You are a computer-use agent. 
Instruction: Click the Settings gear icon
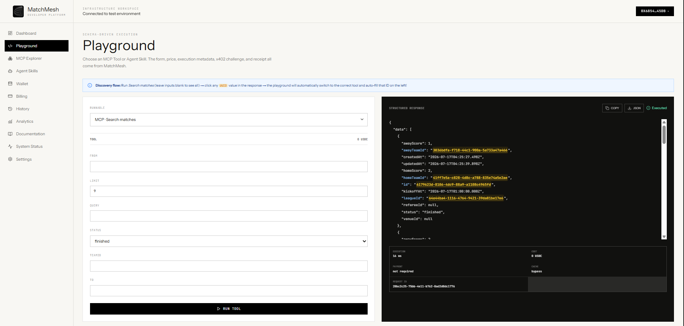10,159
